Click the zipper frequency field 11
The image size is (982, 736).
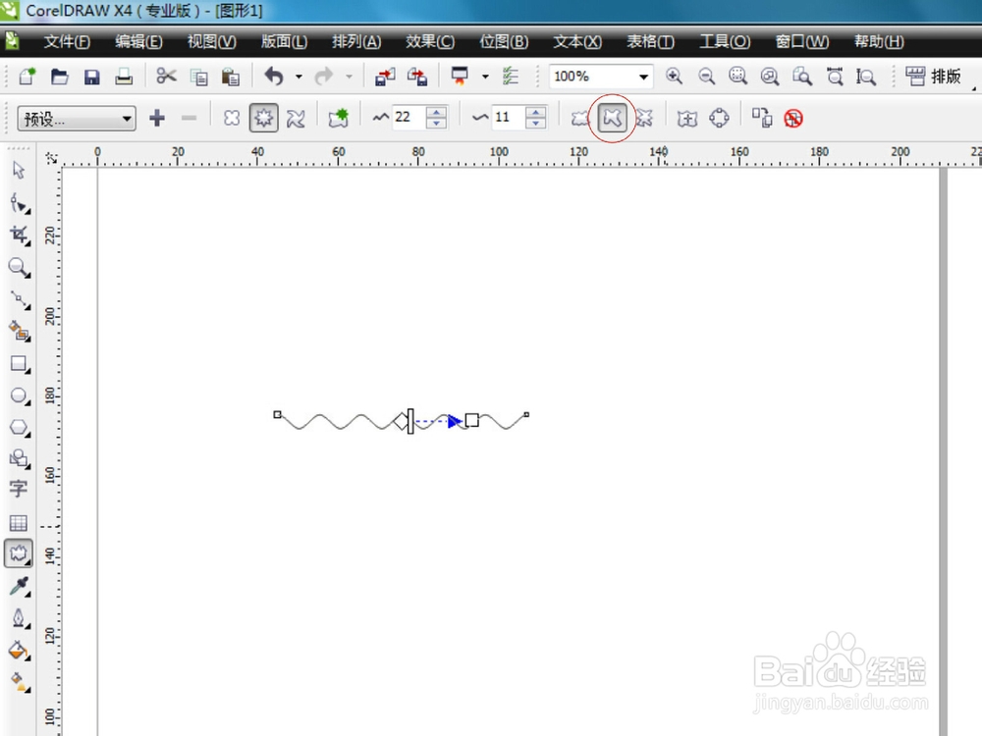(x=509, y=117)
